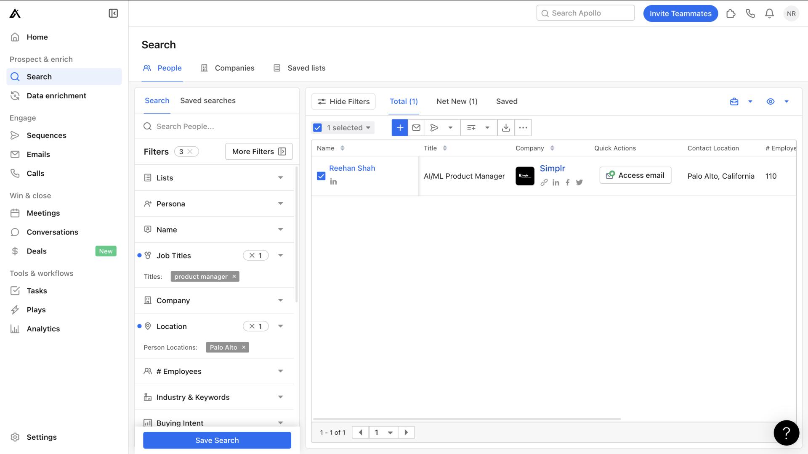Toggle the selected contact checkbox

321,176
